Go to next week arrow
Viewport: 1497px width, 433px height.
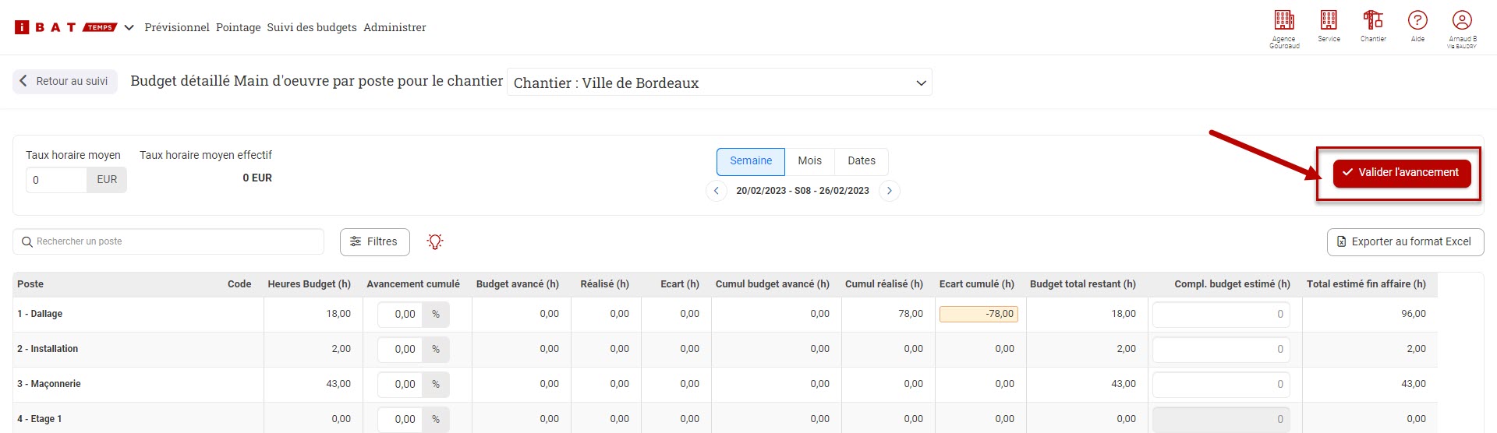pyautogui.click(x=890, y=191)
